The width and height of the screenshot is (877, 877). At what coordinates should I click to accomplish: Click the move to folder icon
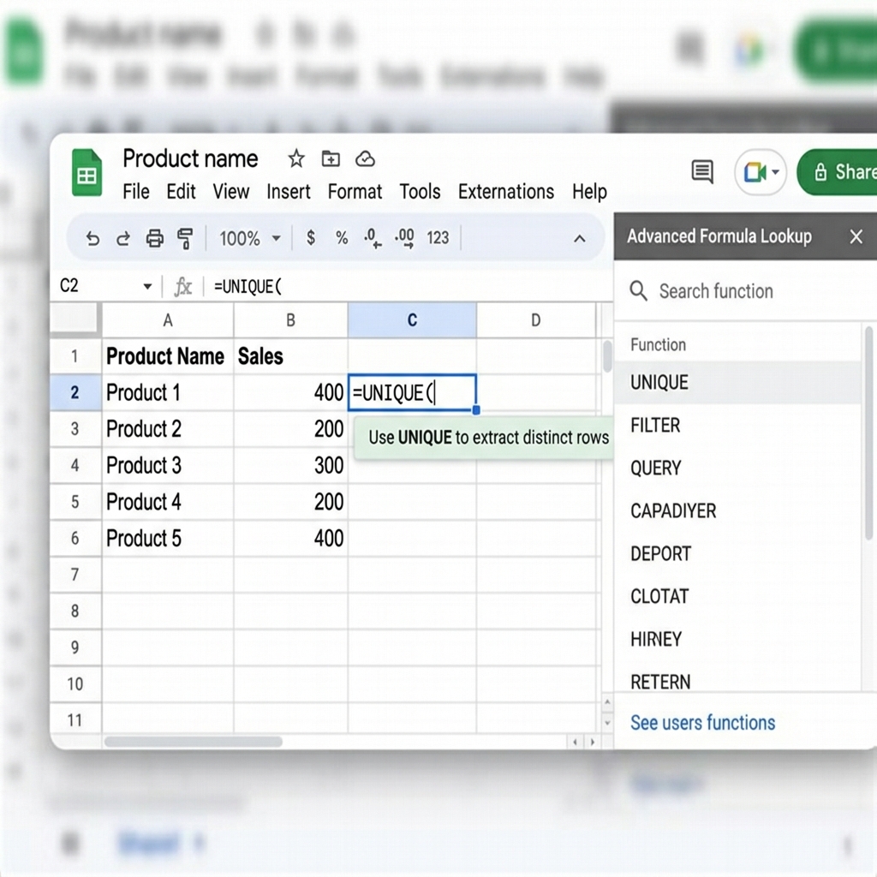coord(331,158)
